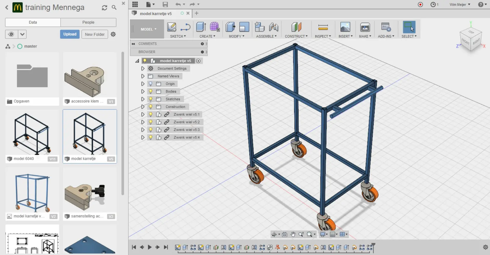The height and width of the screenshot is (255, 490).
Task: Open the SKETCH menu
Action: [x=178, y=36]
